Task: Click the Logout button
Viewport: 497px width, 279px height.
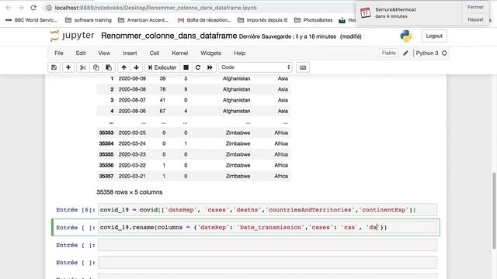Action: pos(434,36)
